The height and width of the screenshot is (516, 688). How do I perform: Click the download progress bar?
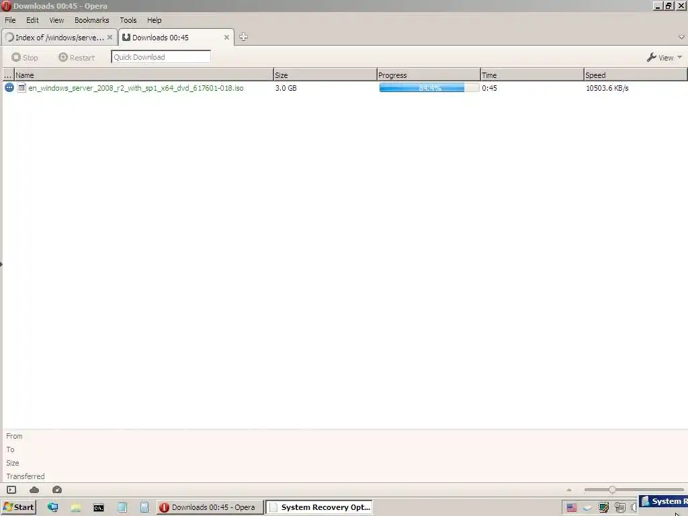pos(429,88)
